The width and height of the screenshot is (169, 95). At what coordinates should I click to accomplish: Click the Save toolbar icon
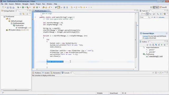8,7
